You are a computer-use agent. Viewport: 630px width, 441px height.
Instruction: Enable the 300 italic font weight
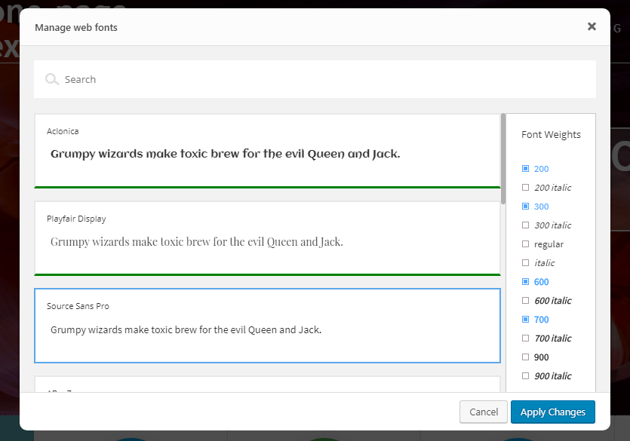(525, 225)
